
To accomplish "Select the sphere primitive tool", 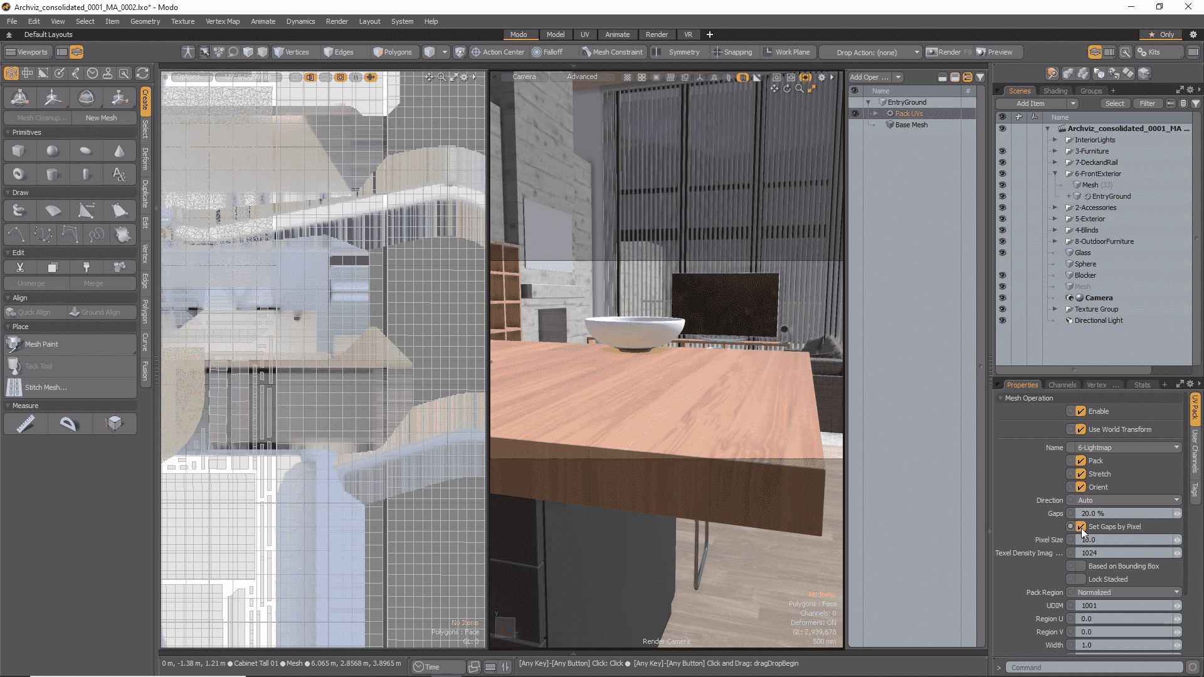I will (x=53, y=151).
